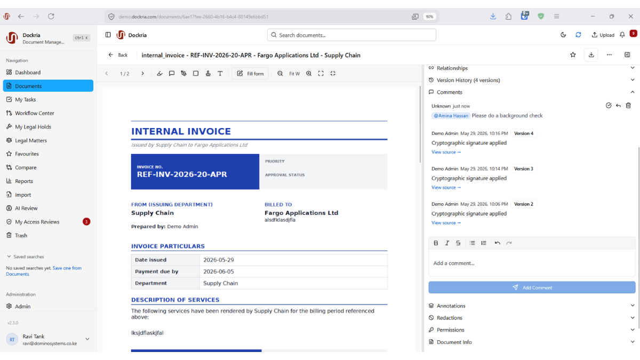Toggle dark mode moon icon
The width and height of the screenshot is (640, 360).
tap(563, 35)
